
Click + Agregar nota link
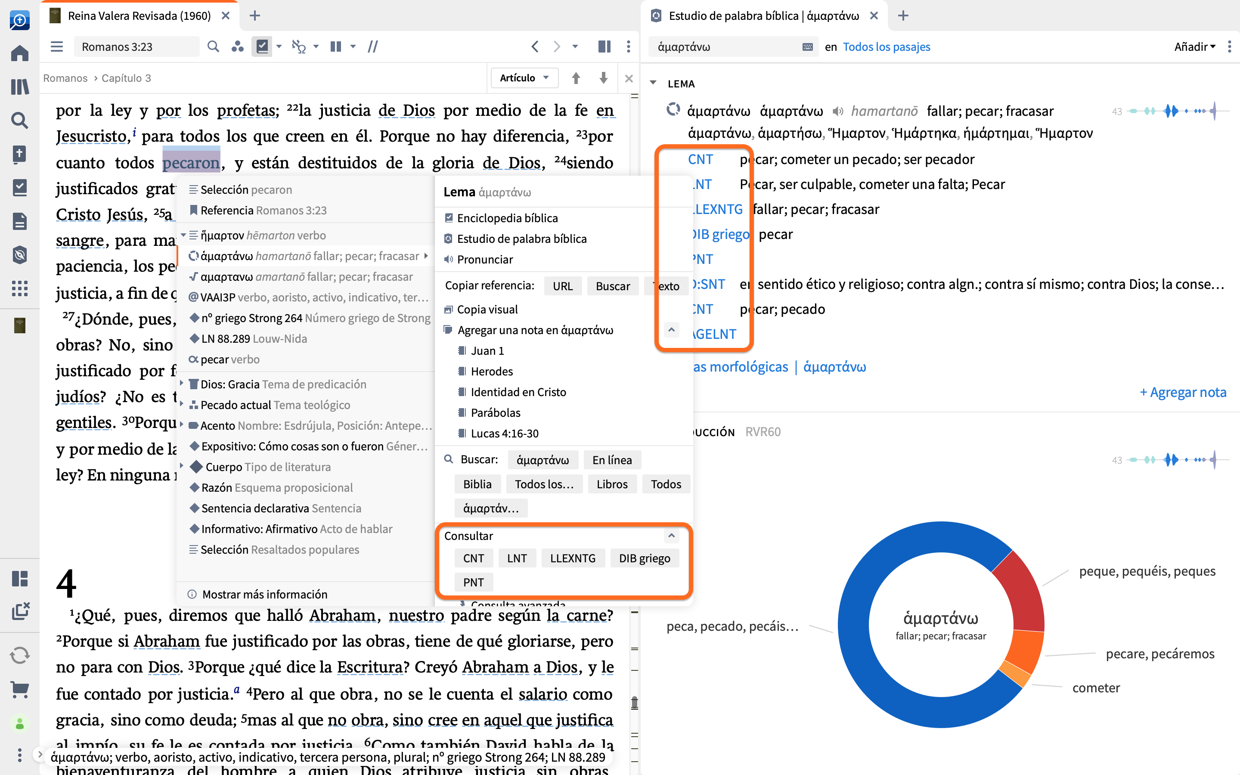coord(1183,392)
